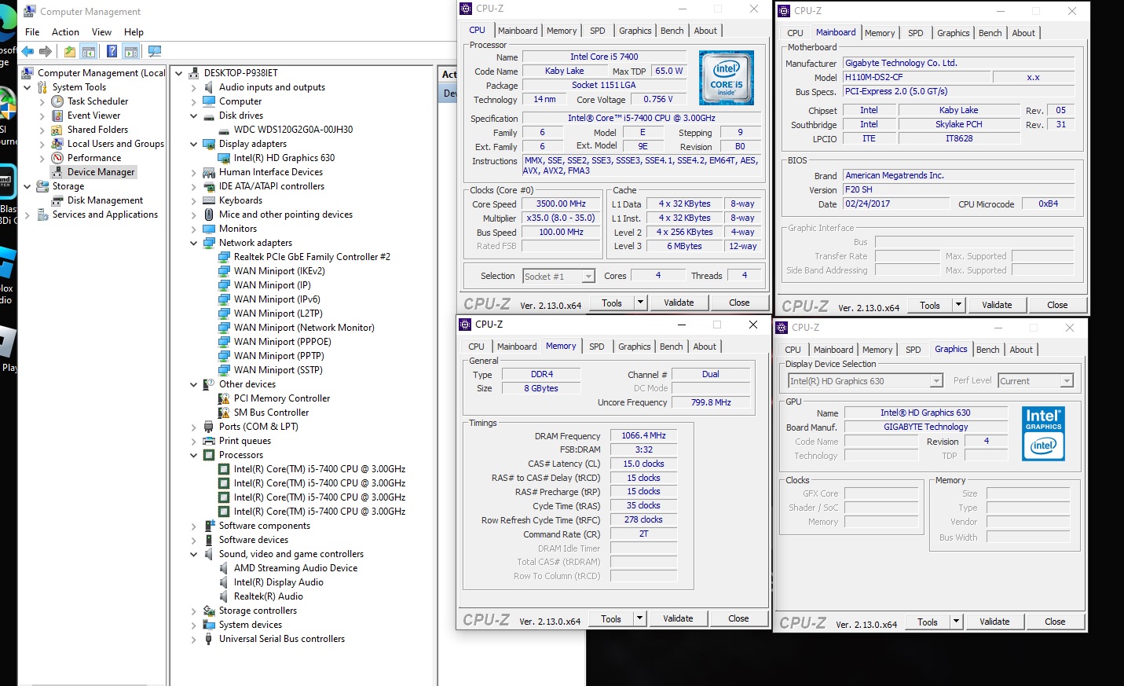The width and height of the screenshot is (1124, 686).
Task: Collapse the Network adapters node
Action: coord(194,243)
